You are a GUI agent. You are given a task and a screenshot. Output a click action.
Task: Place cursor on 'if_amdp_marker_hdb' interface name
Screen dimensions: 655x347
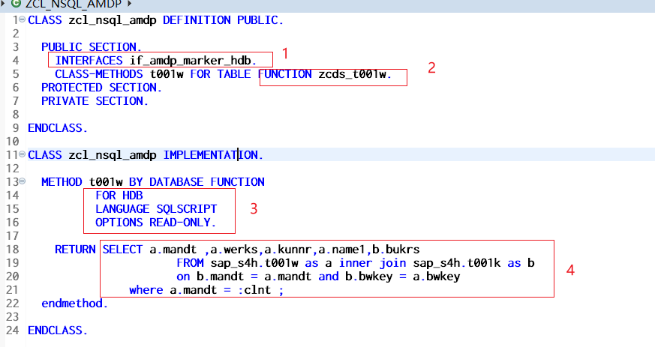tap(190, 61)
